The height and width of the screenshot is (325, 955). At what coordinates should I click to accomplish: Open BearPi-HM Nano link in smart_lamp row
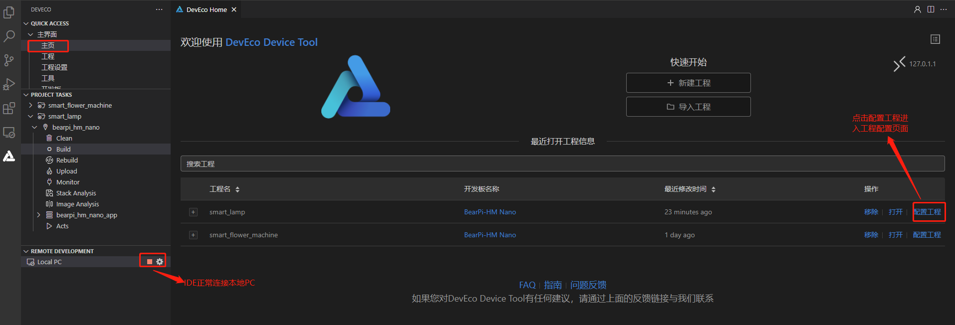tap(490, 212)
